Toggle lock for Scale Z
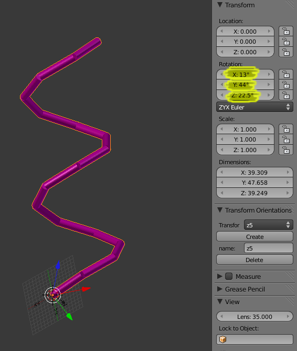Image resolution: width=297 pixels, height=351 pixels. 286,150
